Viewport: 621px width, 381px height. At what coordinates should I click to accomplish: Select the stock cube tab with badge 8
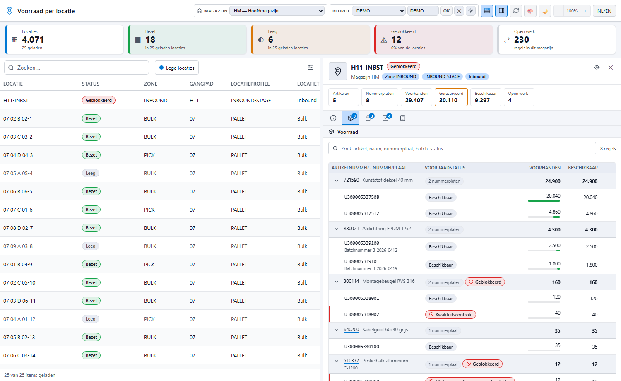click(351, 118)
